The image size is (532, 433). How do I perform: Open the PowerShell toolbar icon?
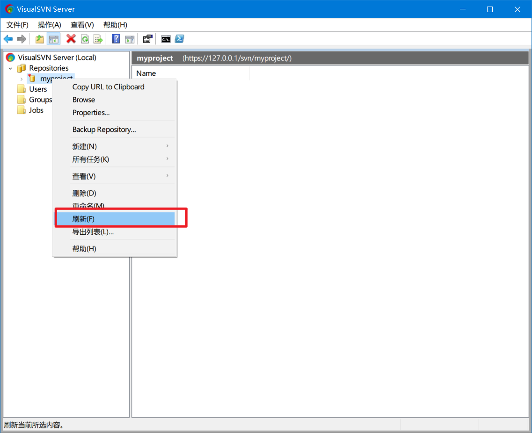pyautogui.click(x=180, y=39)
